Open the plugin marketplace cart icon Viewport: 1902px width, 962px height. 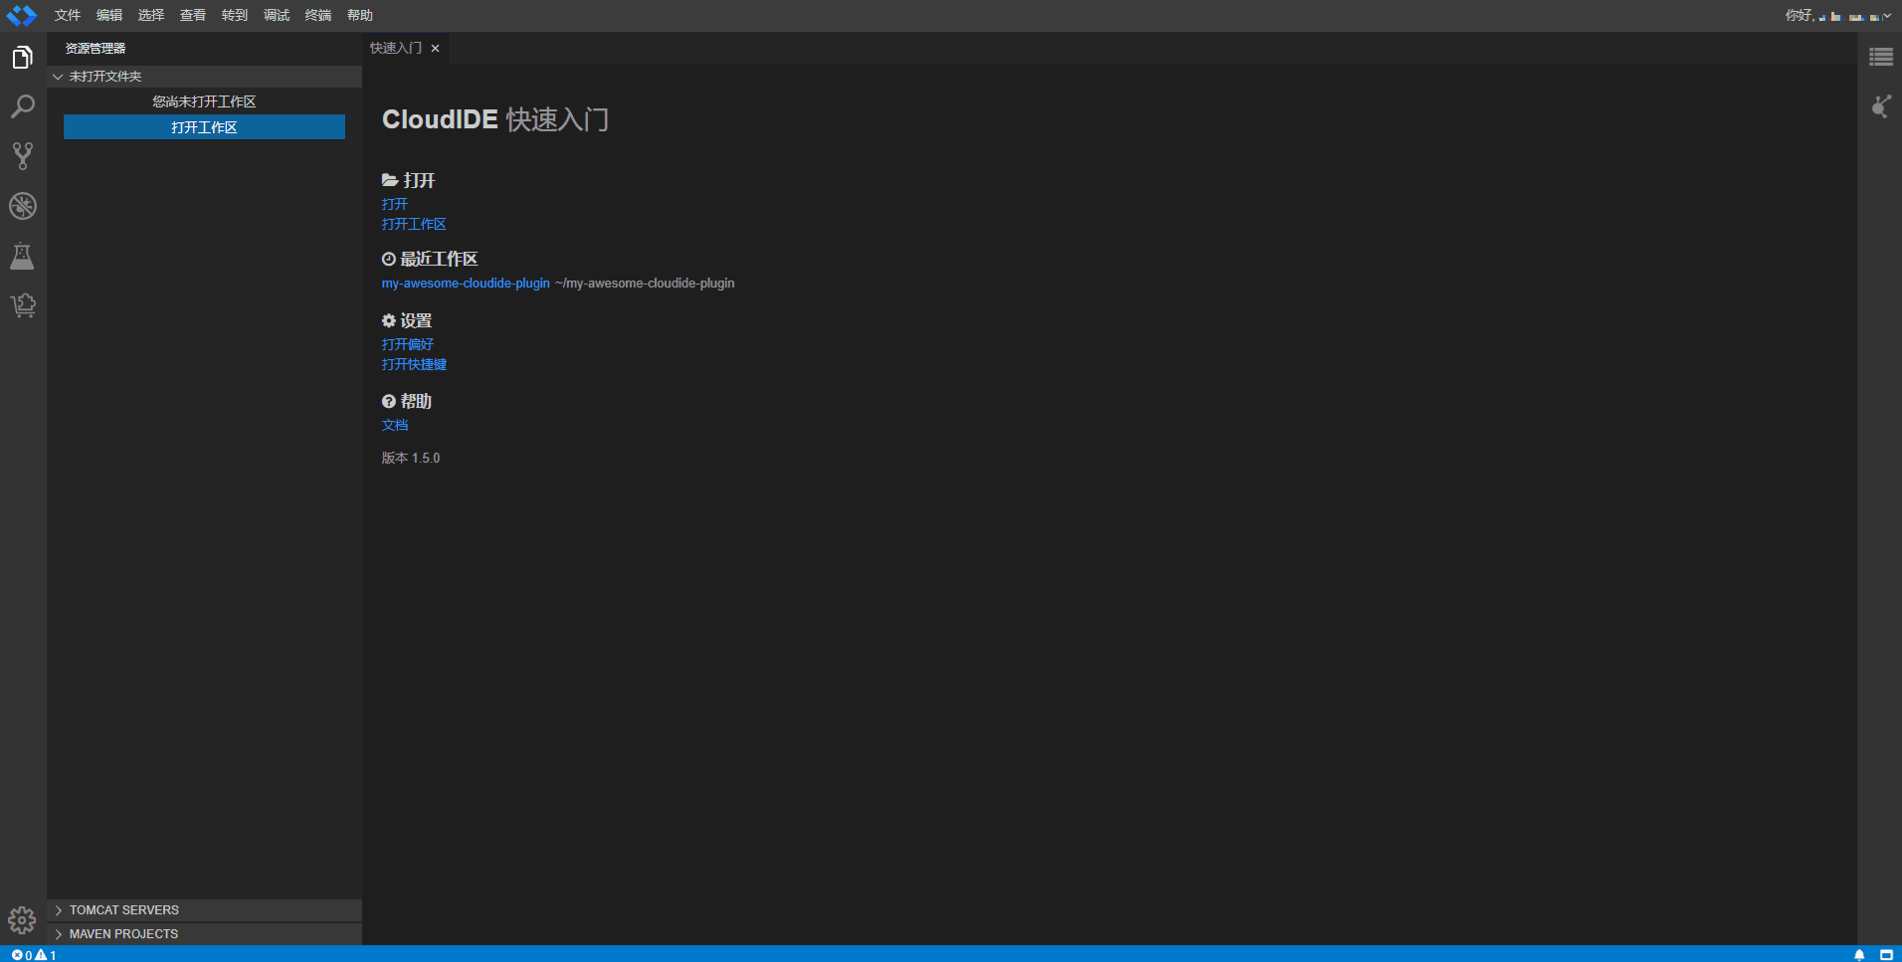(x=22, y=305)
